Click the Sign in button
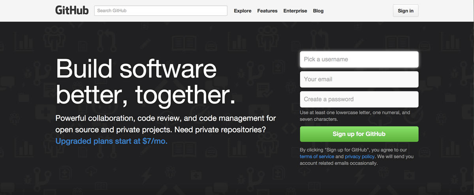The image size is (474, 195). tap(406, 11)
